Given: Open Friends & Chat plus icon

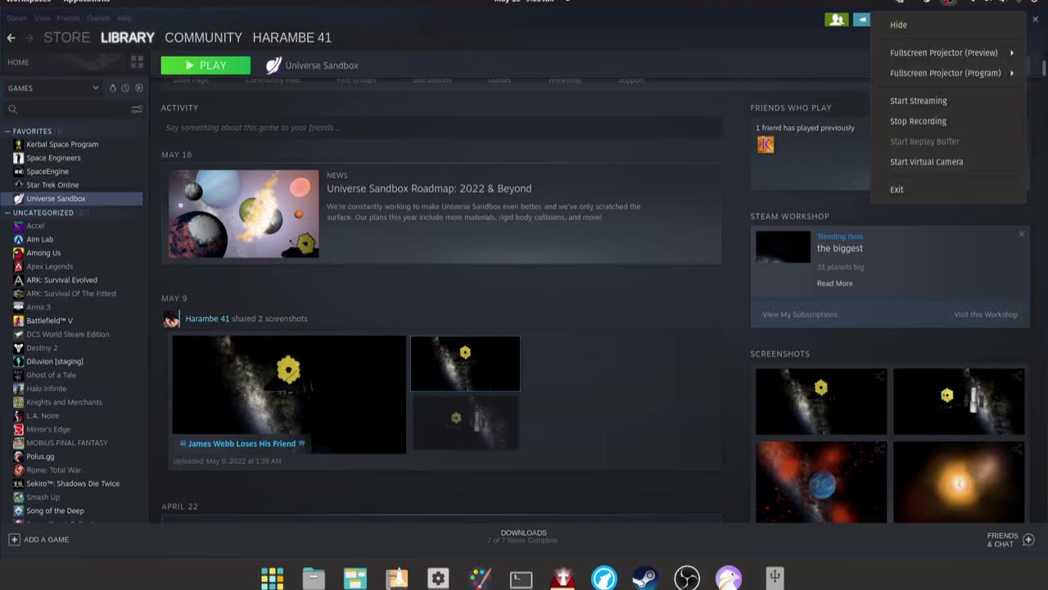Looking at the screenshot, I should [x=1028, y=540].
